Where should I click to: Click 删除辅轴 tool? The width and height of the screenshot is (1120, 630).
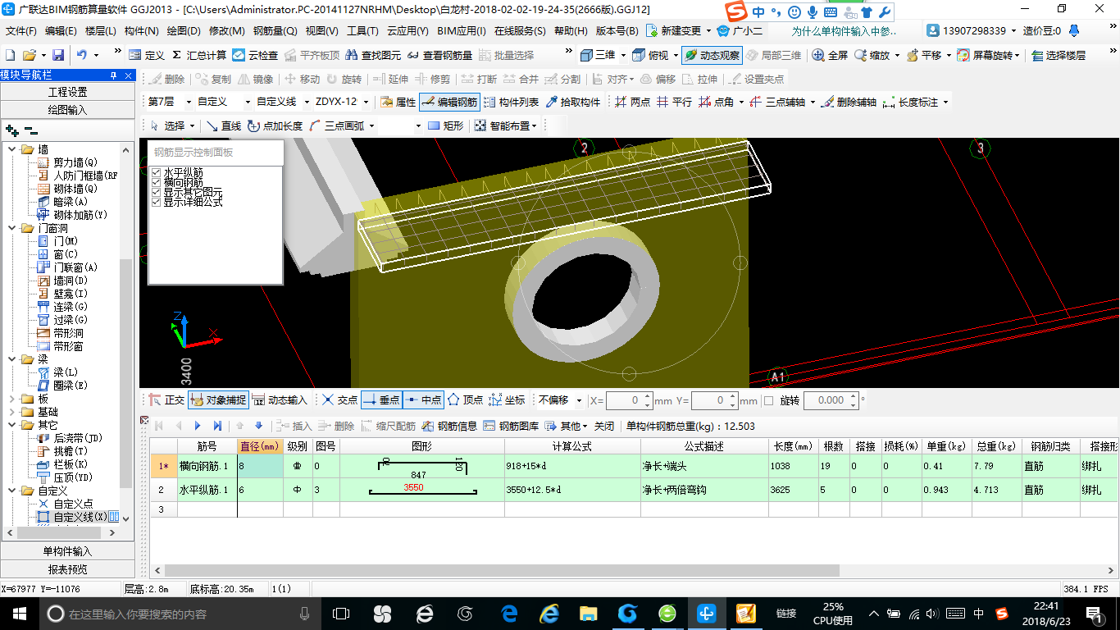point(849,102)
